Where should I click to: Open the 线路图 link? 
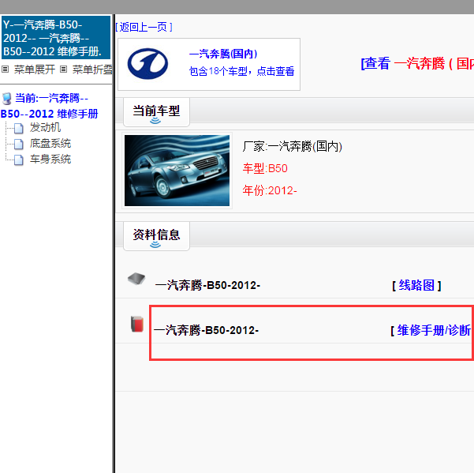[416, 285]
